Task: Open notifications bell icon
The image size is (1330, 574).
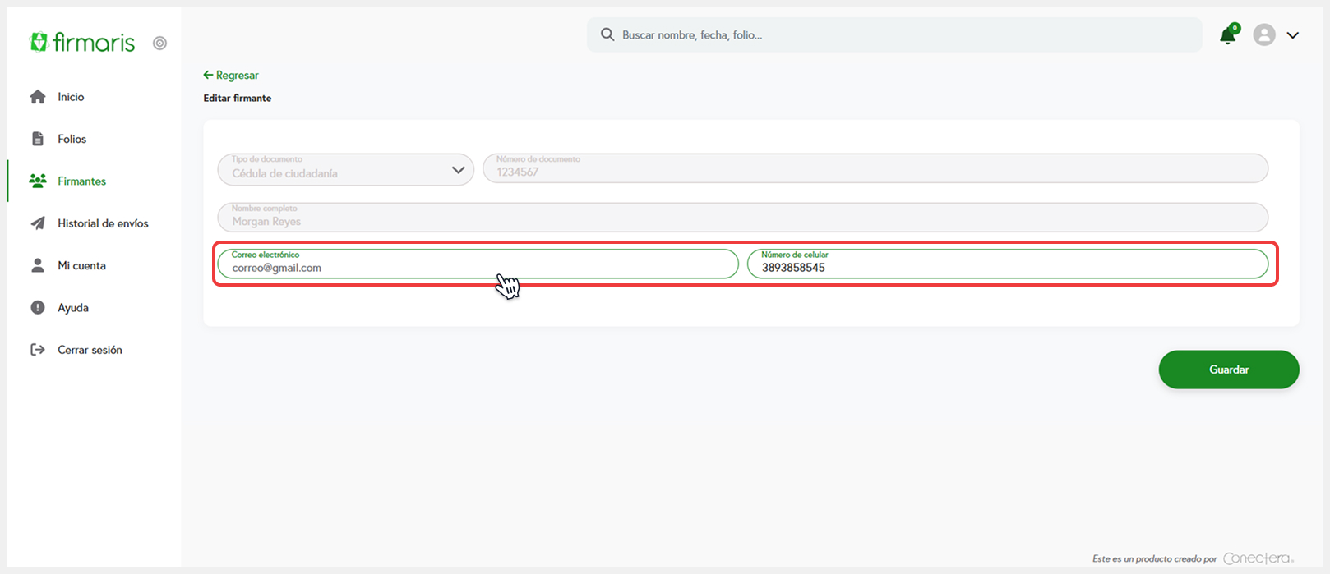Action: click(1228, 35)
